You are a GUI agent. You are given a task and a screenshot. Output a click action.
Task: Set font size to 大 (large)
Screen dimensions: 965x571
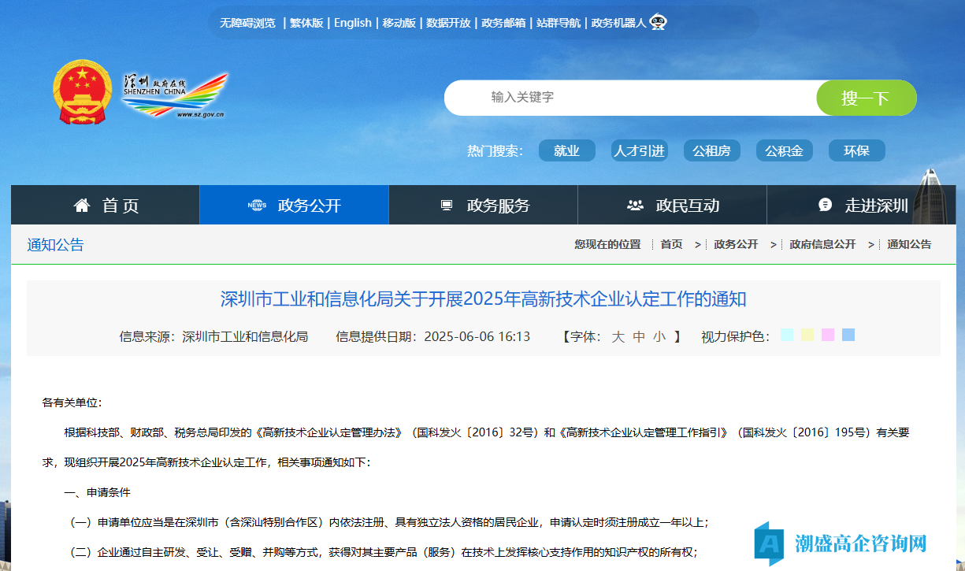[x=618, y=337]
